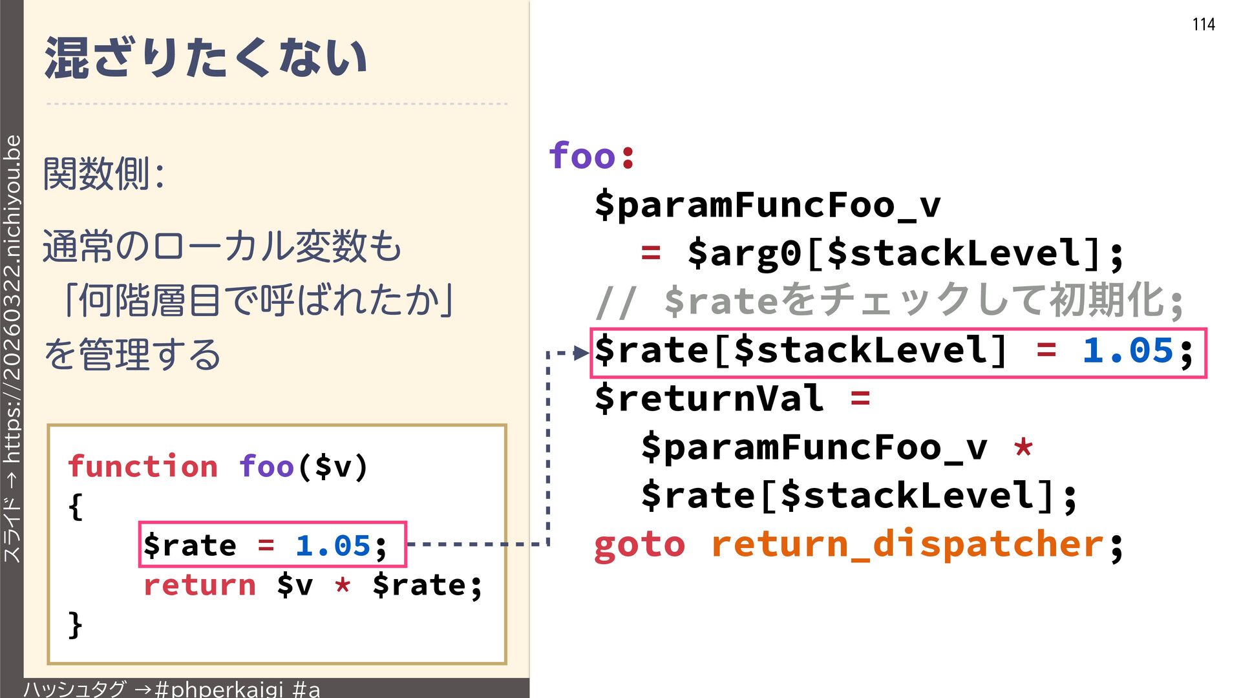Click the closing brace in code box

76,624
